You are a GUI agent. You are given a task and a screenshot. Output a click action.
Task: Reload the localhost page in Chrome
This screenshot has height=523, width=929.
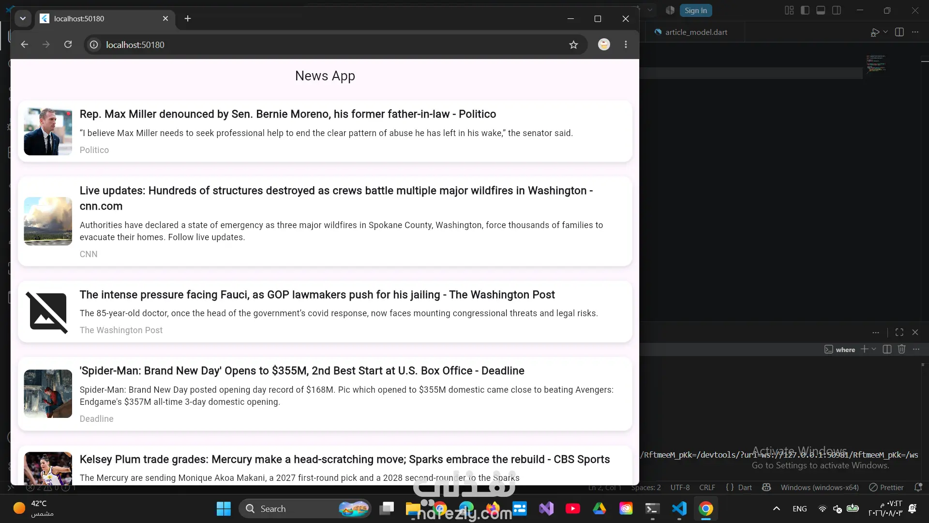pyautogui.click(x=68, y=45)
